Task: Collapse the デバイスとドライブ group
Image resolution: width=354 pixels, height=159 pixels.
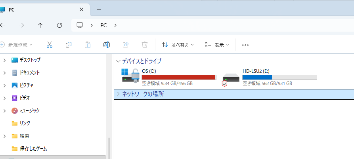Action: click(x=118, y=61)
